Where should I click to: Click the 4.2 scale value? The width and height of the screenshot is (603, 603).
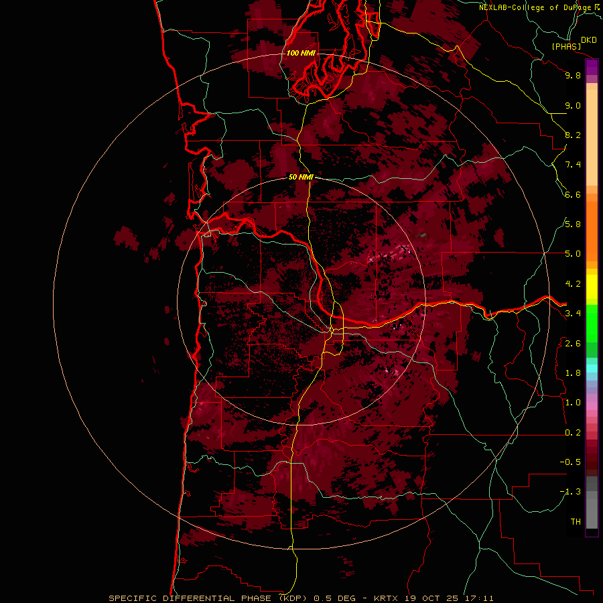click(x=573, y=284)
